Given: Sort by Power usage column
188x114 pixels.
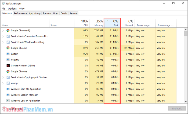Looking at the screenshot, I should pyautogui.click(x=145, y=23).
